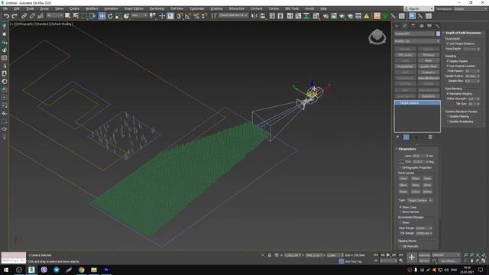Switch to the Create command panel tab
489x275 pixels.
click(397, 26)
